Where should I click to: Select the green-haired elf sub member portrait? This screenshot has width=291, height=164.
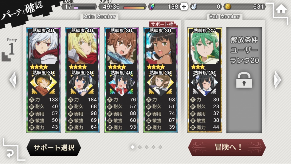(205, 48)
